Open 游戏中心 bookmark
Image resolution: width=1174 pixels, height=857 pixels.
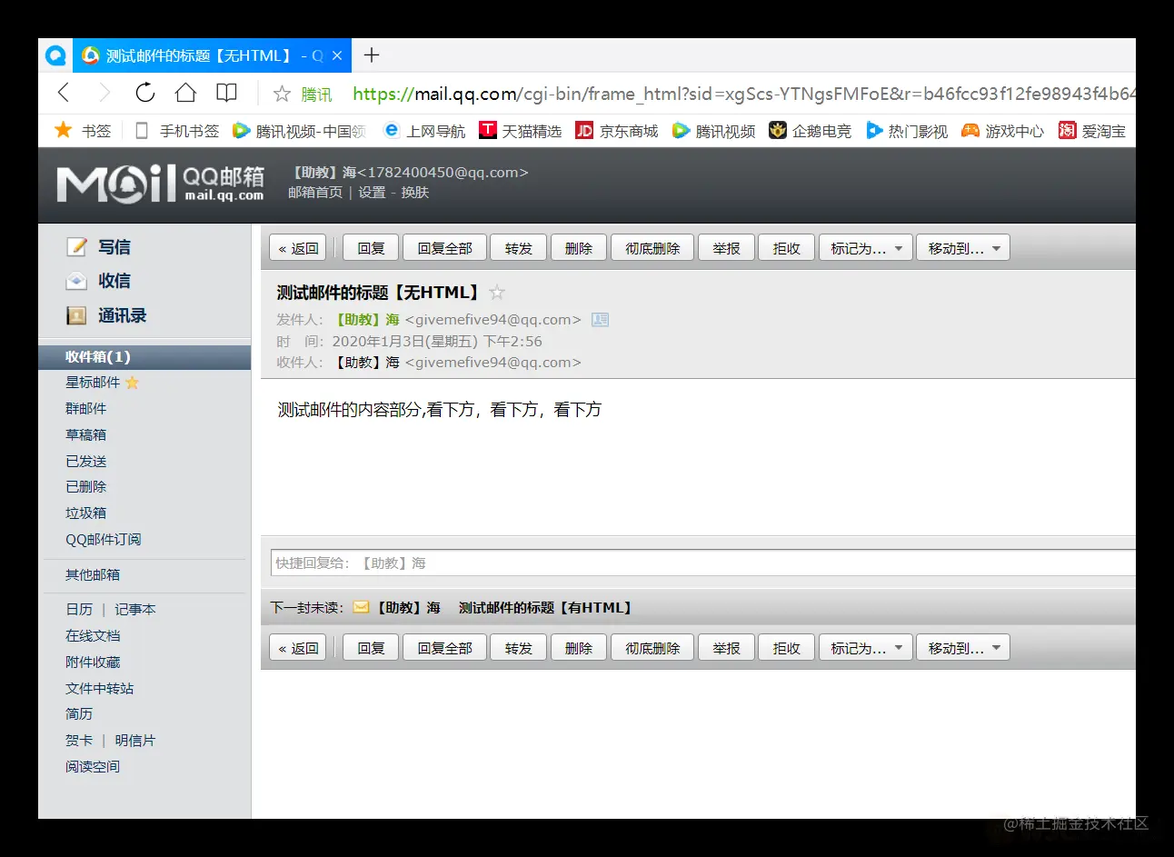coord(1002,131)
